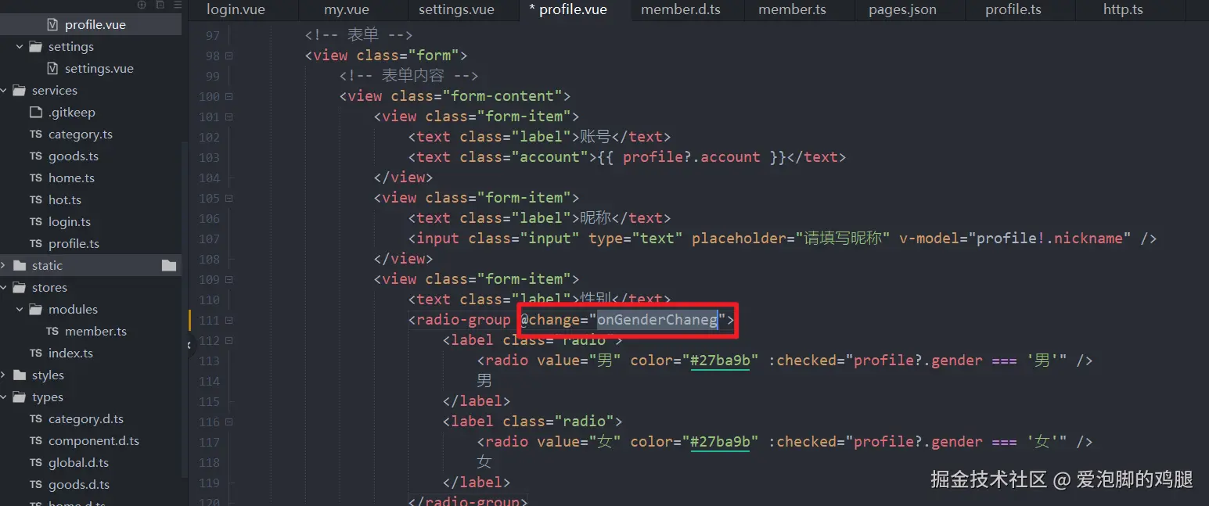Viewport: 1209px width, 506px height.
Task: Click the blank file icon beside .gitkeep
Action: coord(35,113)
